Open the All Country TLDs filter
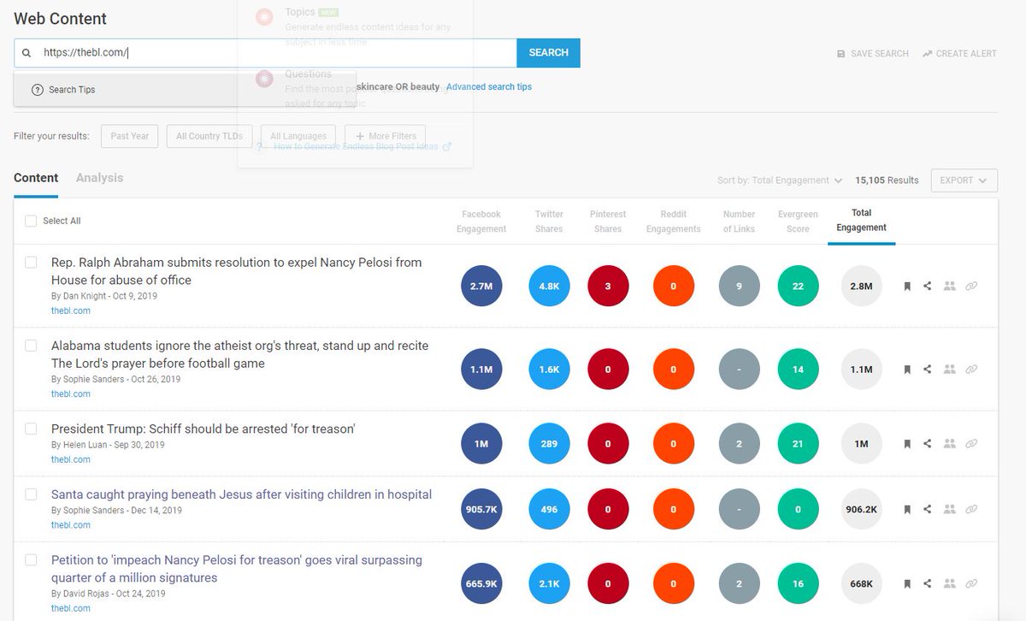The image size is (1026, 621). tap(209, 136)
